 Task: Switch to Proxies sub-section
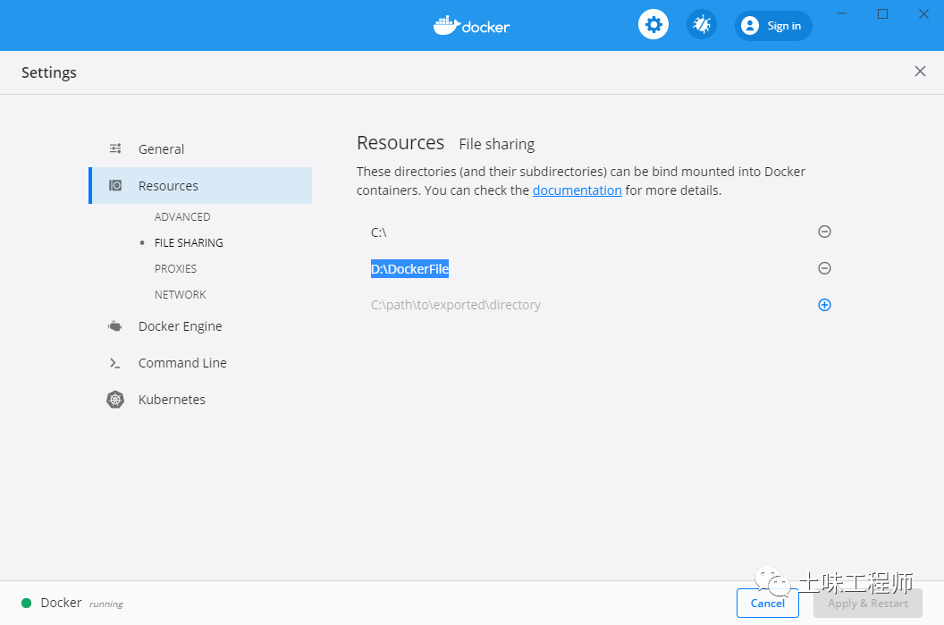click(x=175, y=269)
